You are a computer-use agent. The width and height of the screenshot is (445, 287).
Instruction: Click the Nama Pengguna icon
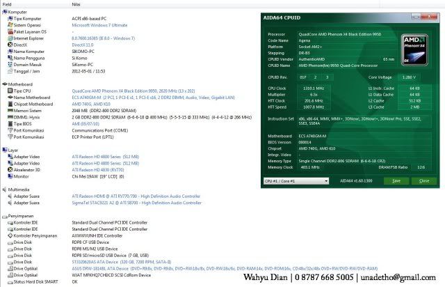[10, 58]
